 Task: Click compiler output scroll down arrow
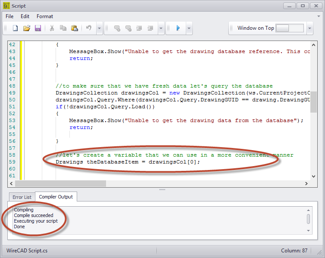[x=309, y=231]
